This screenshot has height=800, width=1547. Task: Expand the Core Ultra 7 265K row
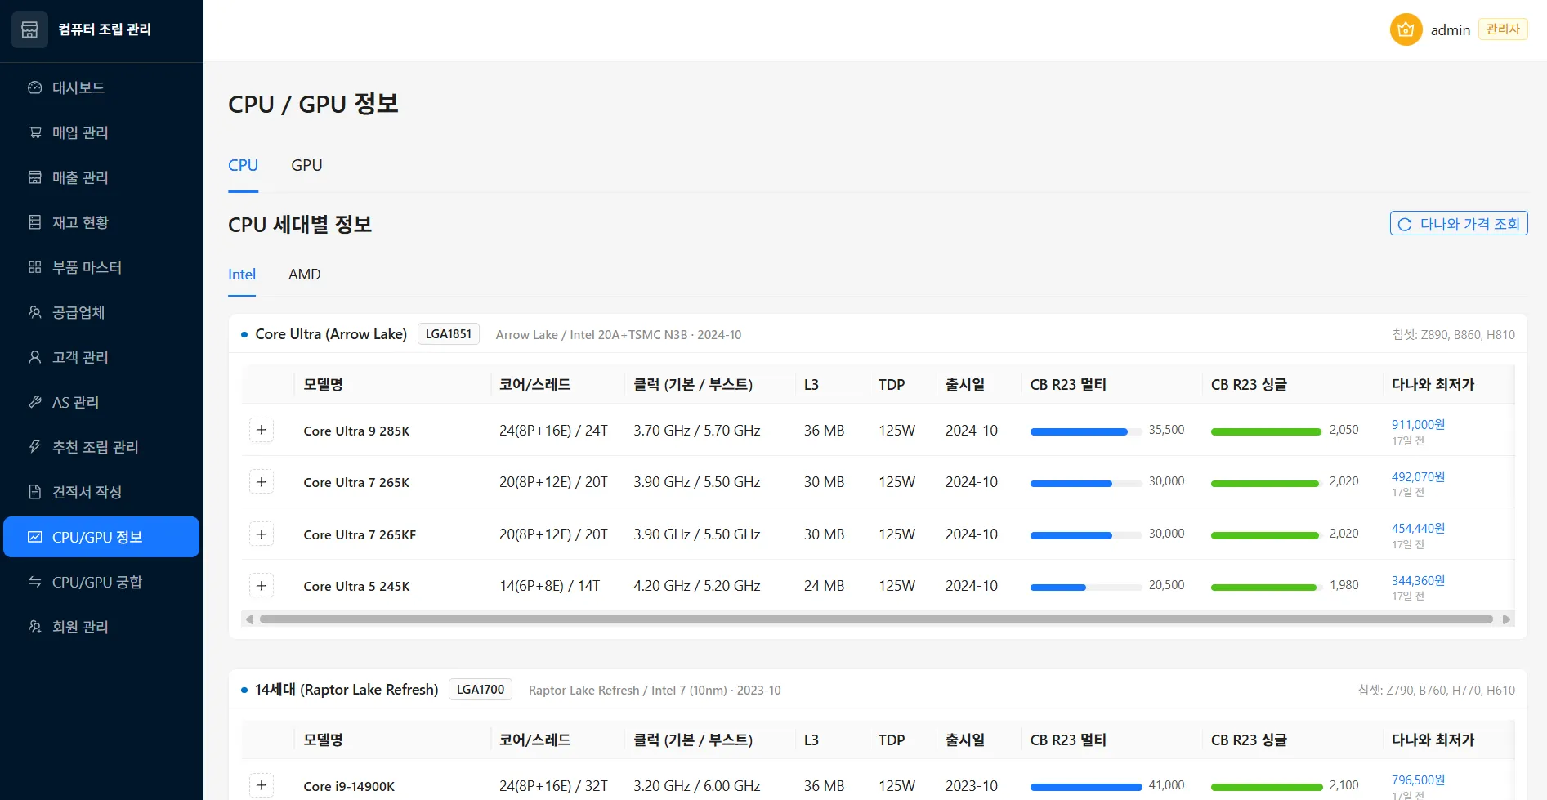coord(262,482)
